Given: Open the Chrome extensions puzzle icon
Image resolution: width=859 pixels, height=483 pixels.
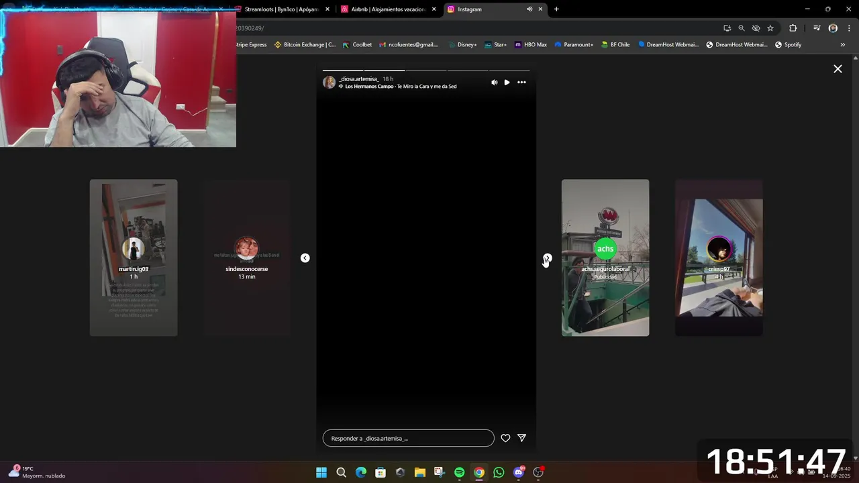Looking at the screenshot, I should (793, 28).
